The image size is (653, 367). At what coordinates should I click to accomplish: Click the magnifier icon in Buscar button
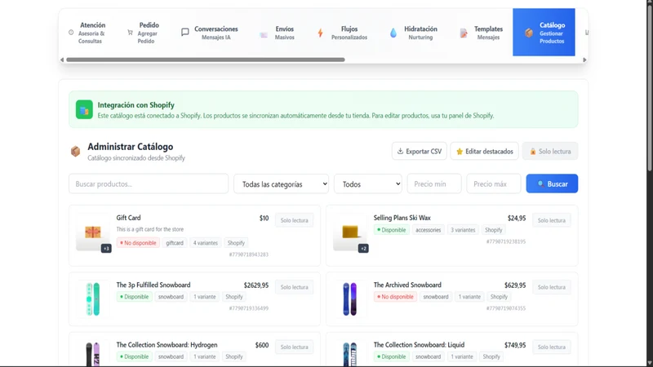[x=540, y=184]
